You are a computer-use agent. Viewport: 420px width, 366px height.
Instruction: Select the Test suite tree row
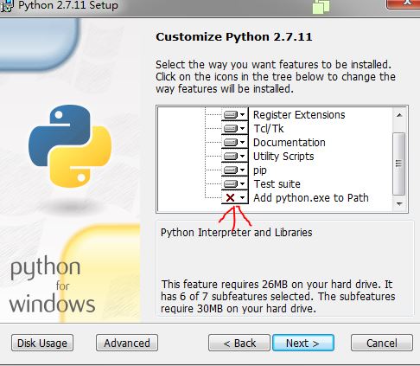coord(277,184)
